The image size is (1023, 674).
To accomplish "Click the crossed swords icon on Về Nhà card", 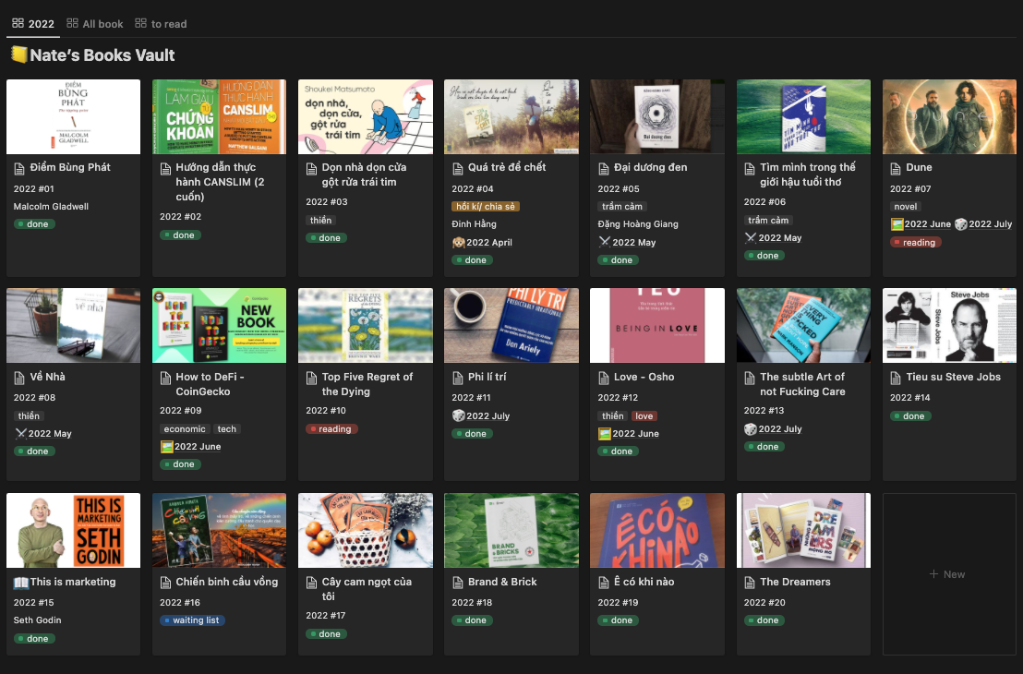I will (x=20, y=434).
